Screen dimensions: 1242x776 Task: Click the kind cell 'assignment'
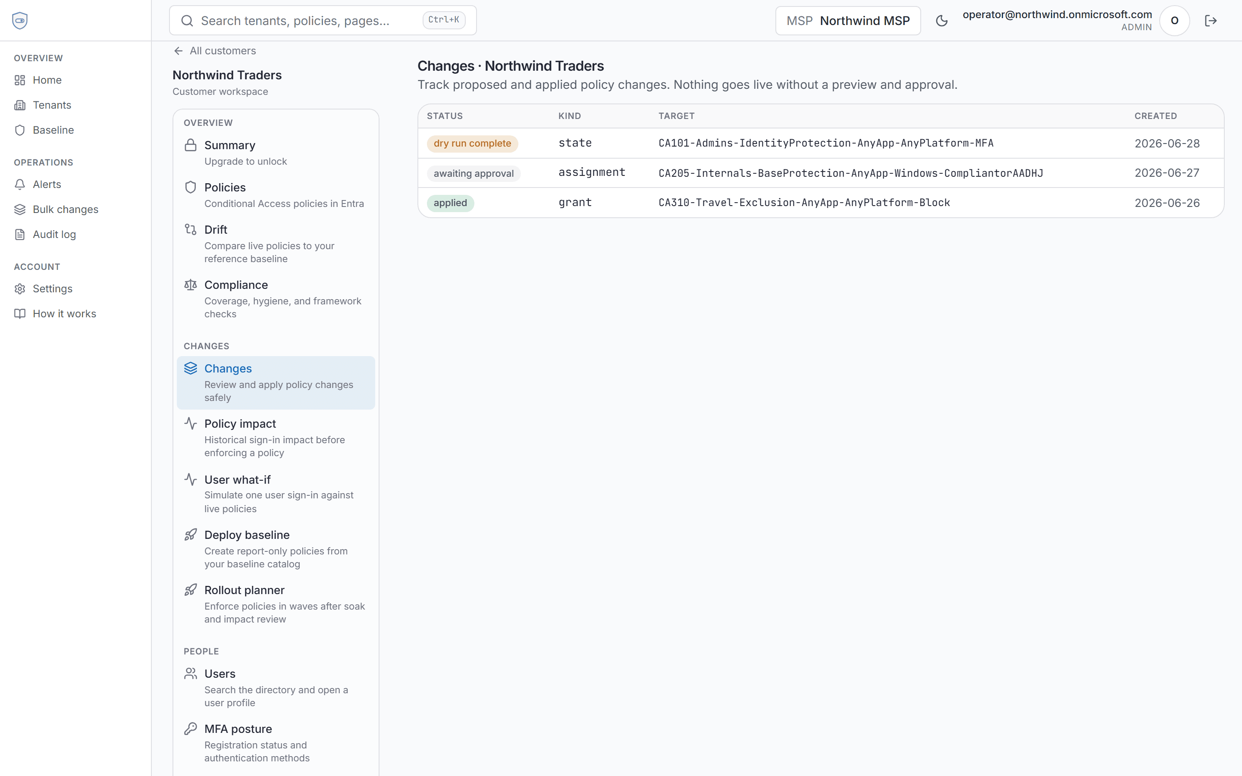pyautogui.click(x=592, y=173)
